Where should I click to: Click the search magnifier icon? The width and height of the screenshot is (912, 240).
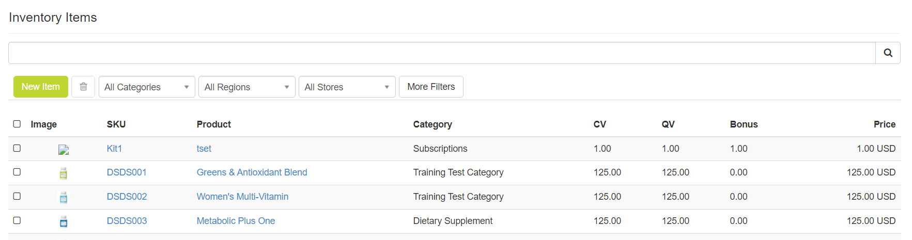click(x=888, y=53)
